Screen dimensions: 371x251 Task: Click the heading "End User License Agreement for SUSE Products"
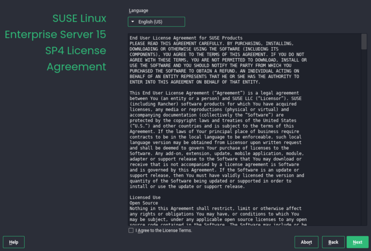186,38
